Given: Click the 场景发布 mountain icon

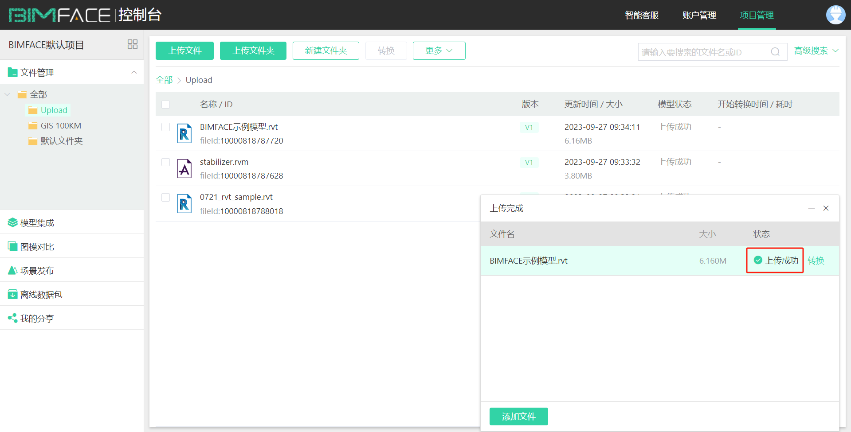Looking at the screenshot, I should point(12,270).
